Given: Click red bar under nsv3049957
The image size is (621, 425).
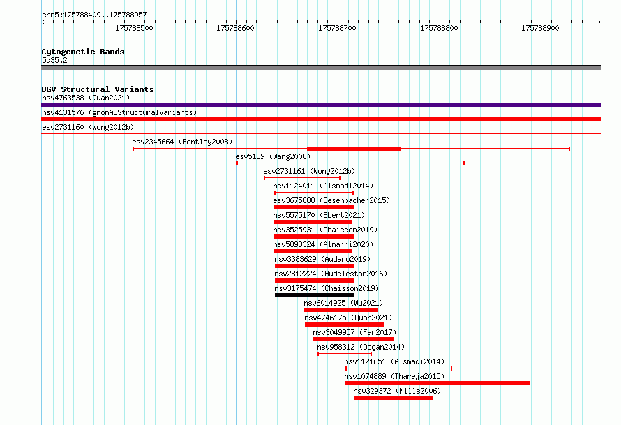Looking at the screenshot, I should pyautogui.click(x=354, y=339).
